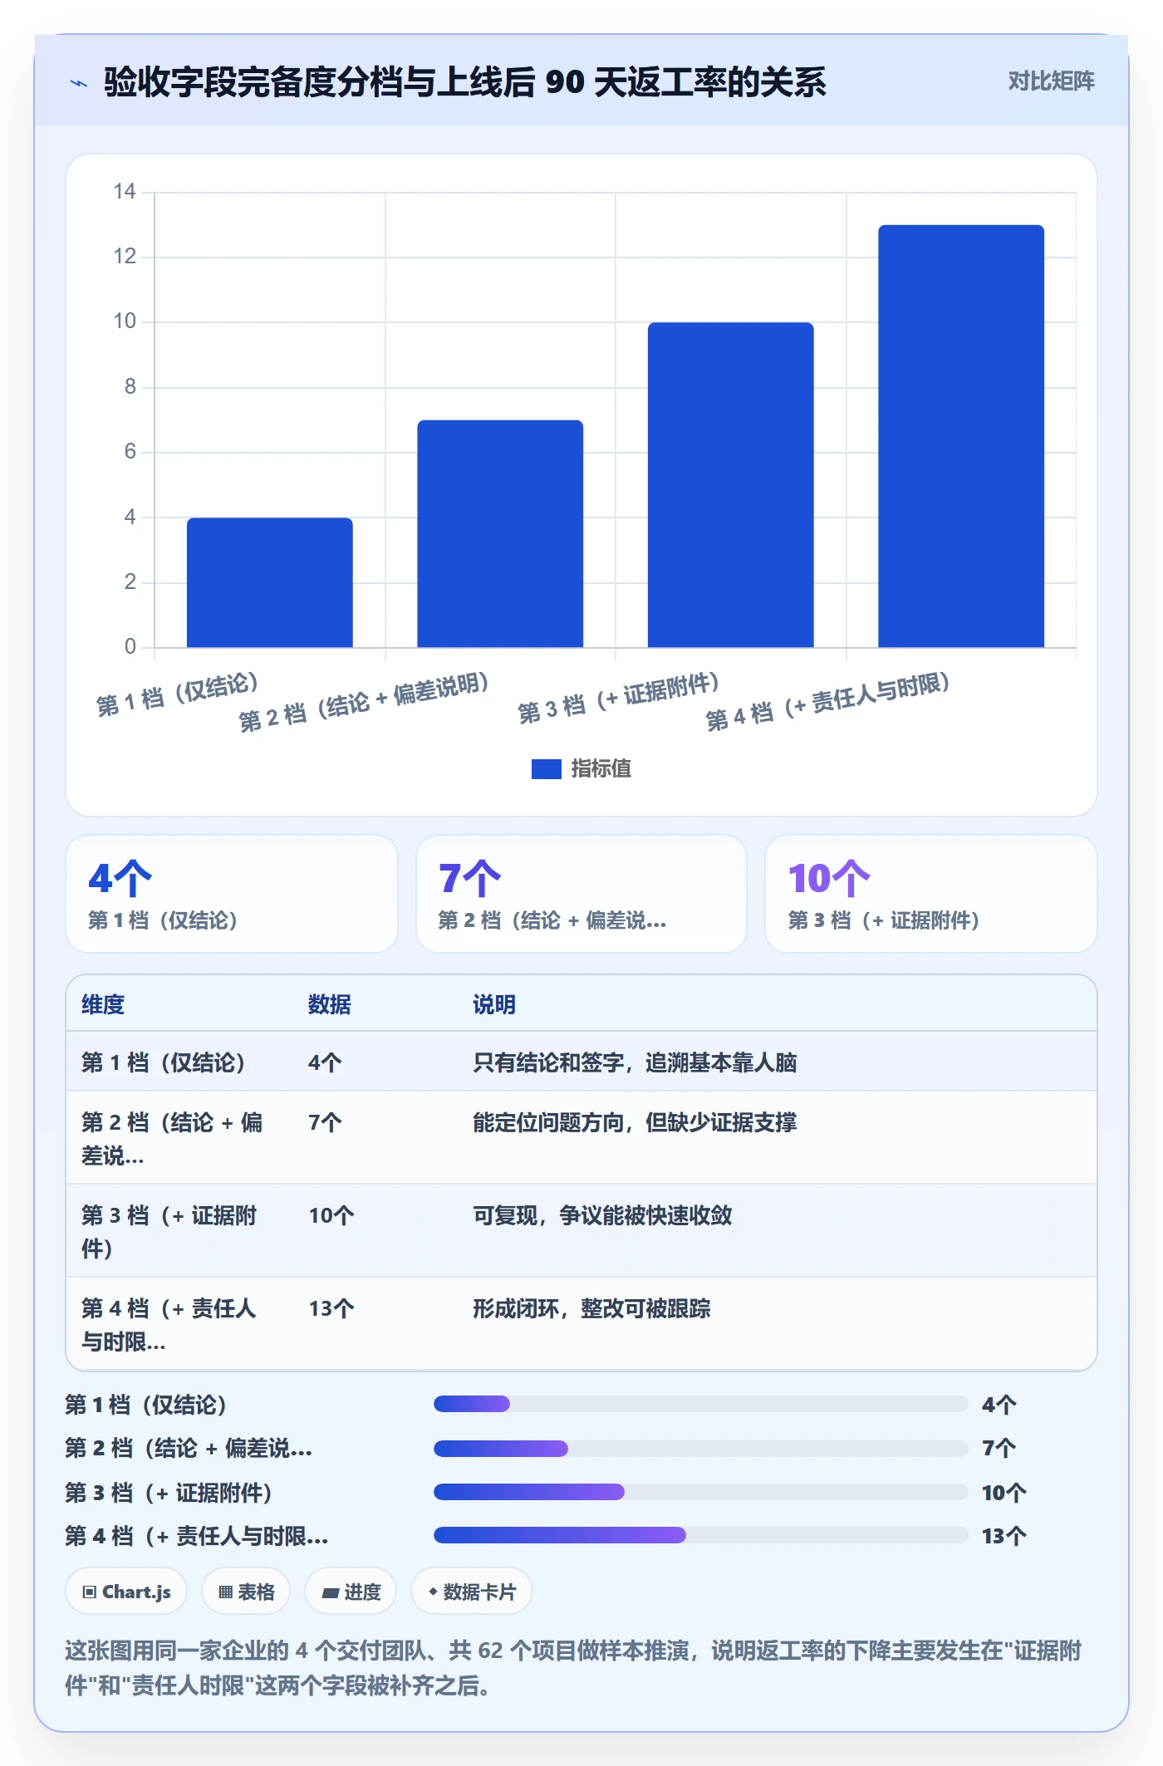
Task: Open the 10个 data card
Action: tap(930, 894)
